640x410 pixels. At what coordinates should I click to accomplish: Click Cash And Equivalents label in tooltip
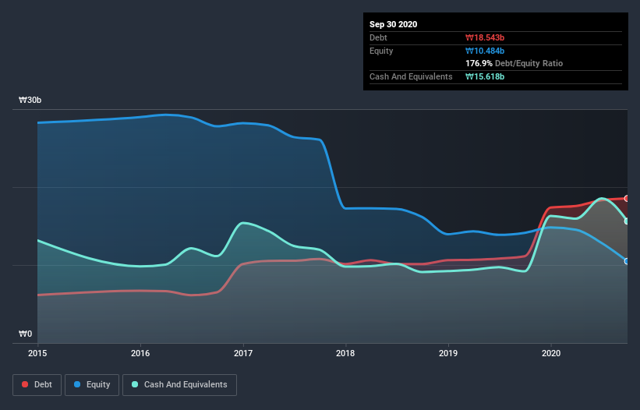pos(411,76)
